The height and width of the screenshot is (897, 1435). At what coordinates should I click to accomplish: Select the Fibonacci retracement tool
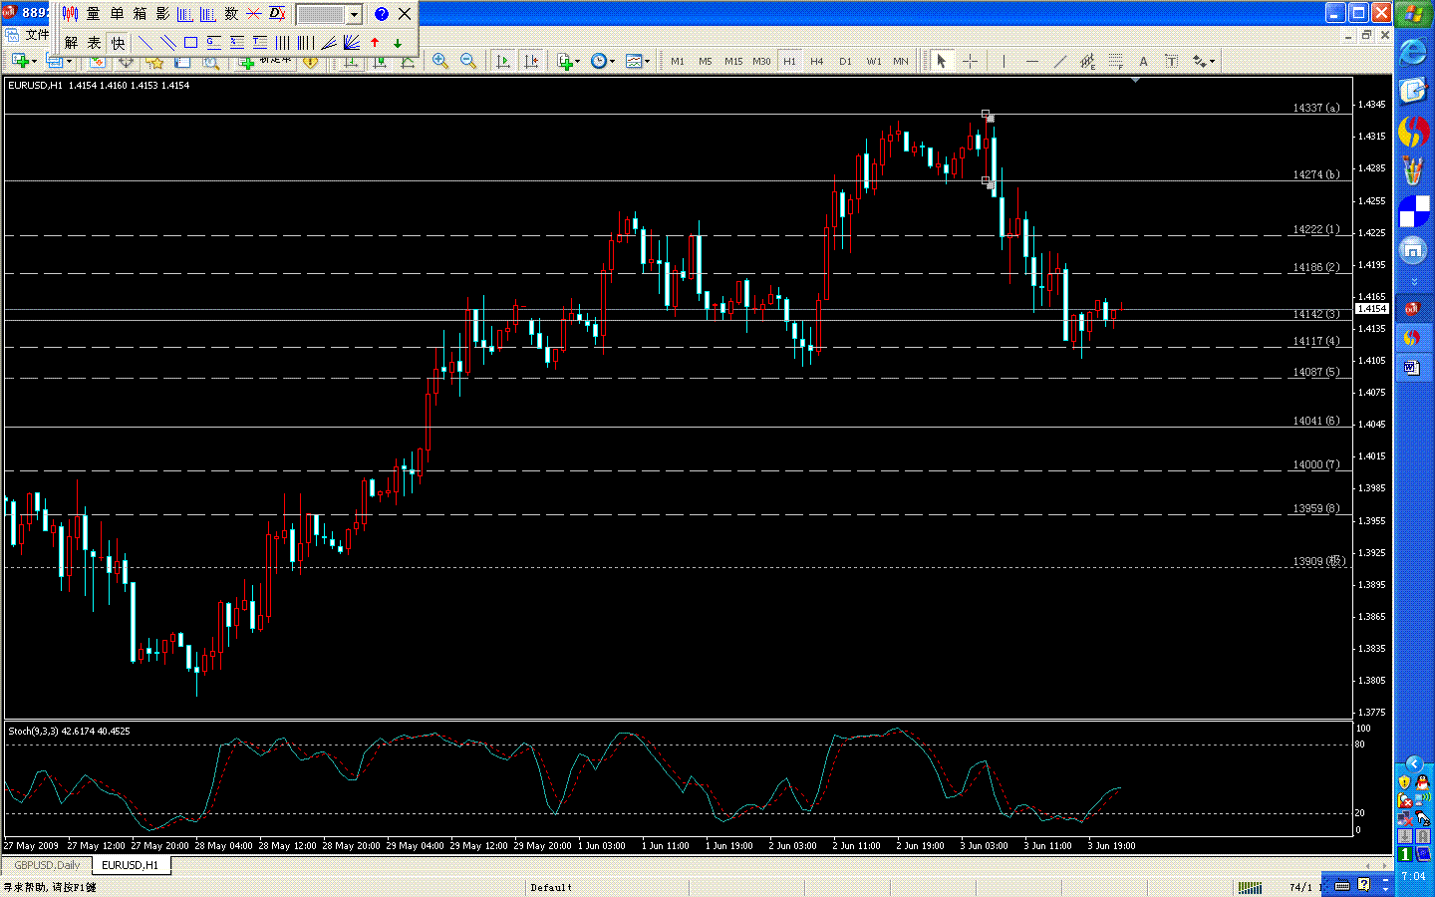click(1115, 62)
